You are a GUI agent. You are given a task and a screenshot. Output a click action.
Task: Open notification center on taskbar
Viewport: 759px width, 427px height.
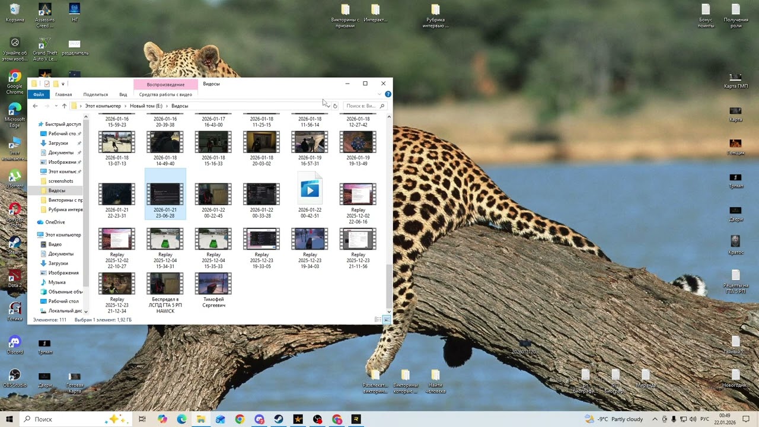tap(746, 419)
